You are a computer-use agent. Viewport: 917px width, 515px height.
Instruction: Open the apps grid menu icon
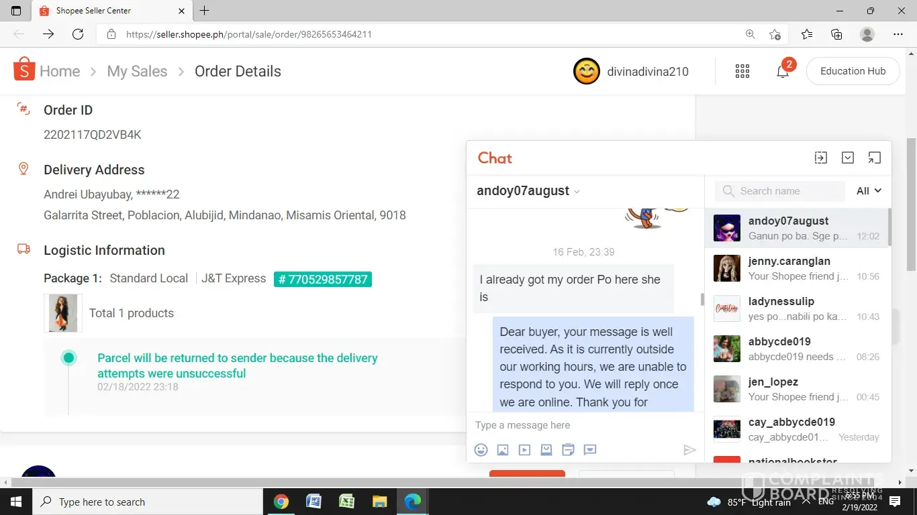742,72
